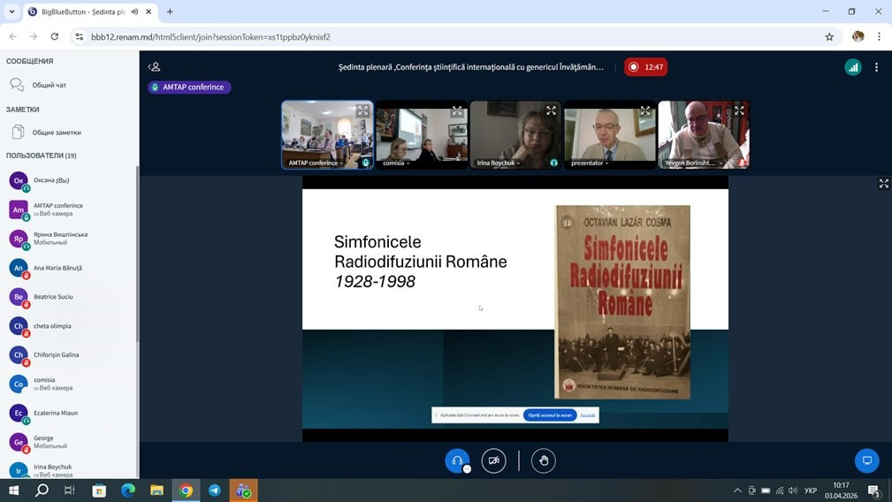892x502 pixels.
Task: Raise your hand in the meeting
Action: (x=544, y=460)
